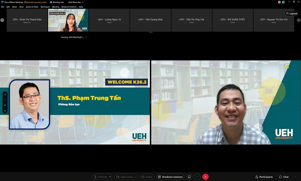Select Nguyễn Thị Kim Chi participant tile
This screenshot has width=301, height=181.
tap(274, 20)
